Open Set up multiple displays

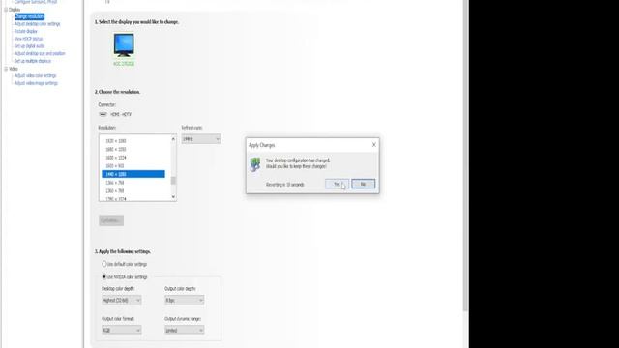[33, 61]
